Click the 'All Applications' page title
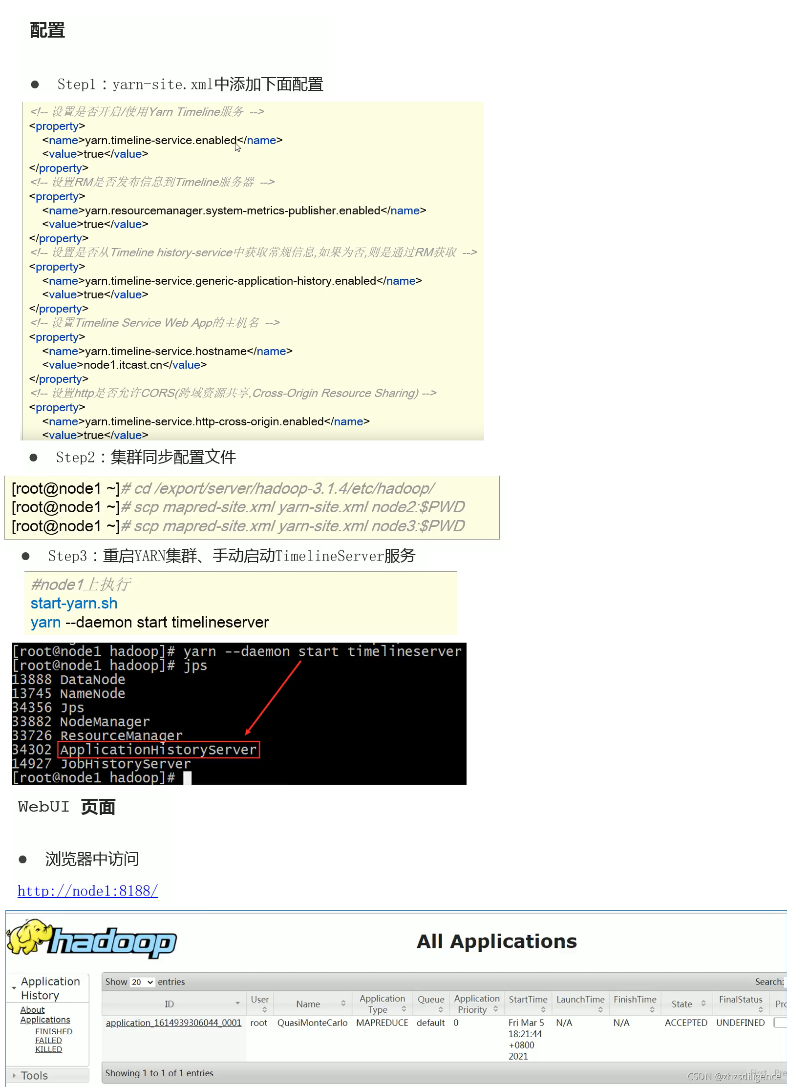 [x=496, y=941]
